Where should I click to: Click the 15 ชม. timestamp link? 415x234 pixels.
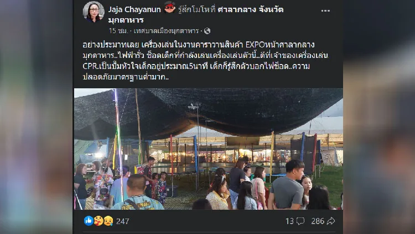point(118,31)
